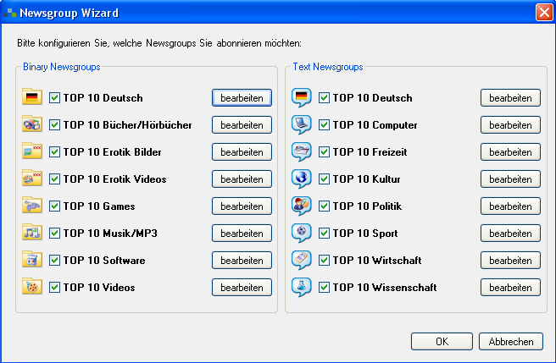Open bearbeiten for TOP 10 Kultur
Image resolution: width=556 pixels, height=363 pixels.
(x=510, y=179)
